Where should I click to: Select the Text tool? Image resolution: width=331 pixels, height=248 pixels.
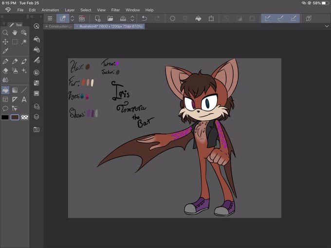pos(24,99)
